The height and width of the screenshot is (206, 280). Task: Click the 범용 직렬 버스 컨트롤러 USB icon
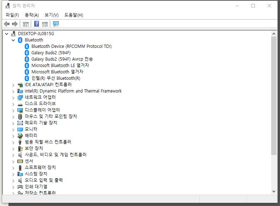pyautogui.click(x=20, y=142)
